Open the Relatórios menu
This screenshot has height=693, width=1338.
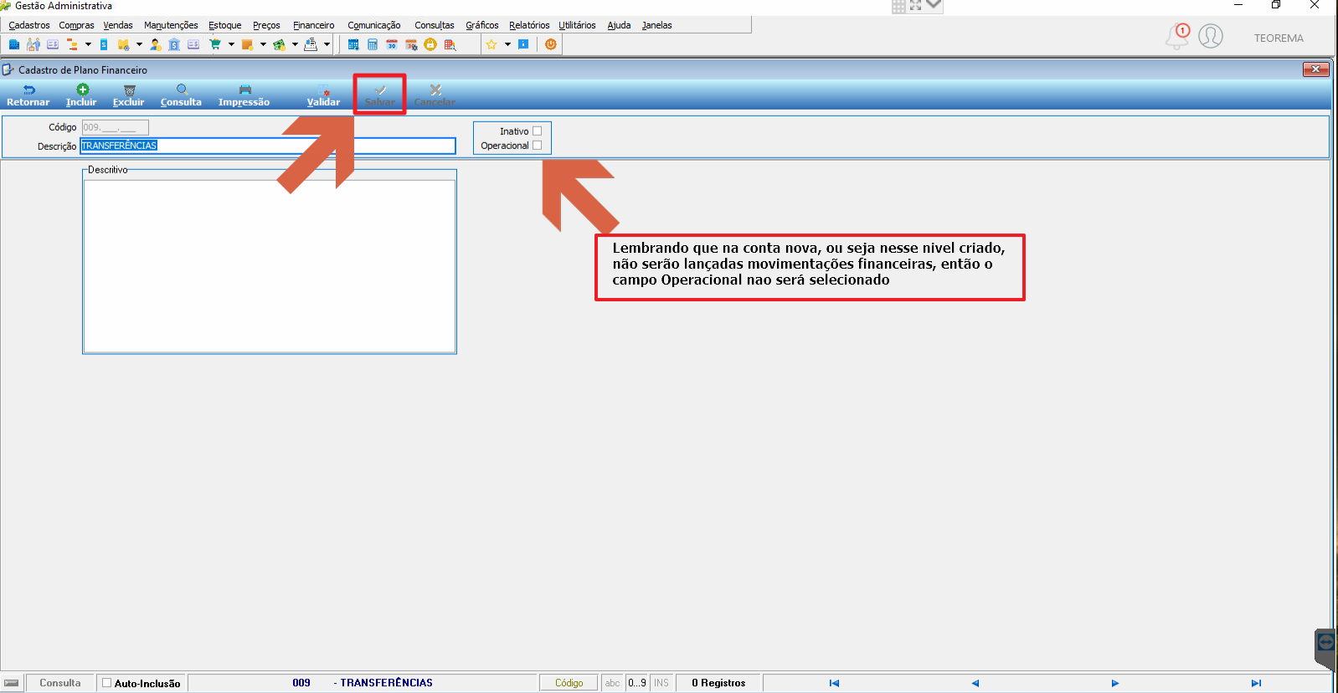point(529,25)
